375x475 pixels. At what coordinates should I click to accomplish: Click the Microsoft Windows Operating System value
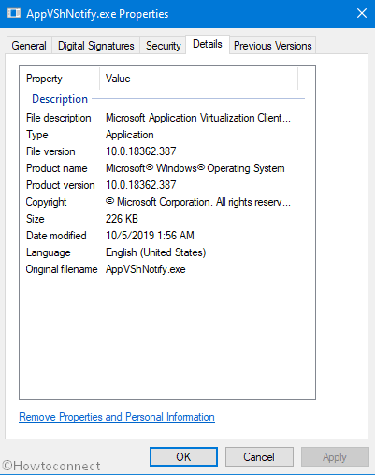pos(195,168)
